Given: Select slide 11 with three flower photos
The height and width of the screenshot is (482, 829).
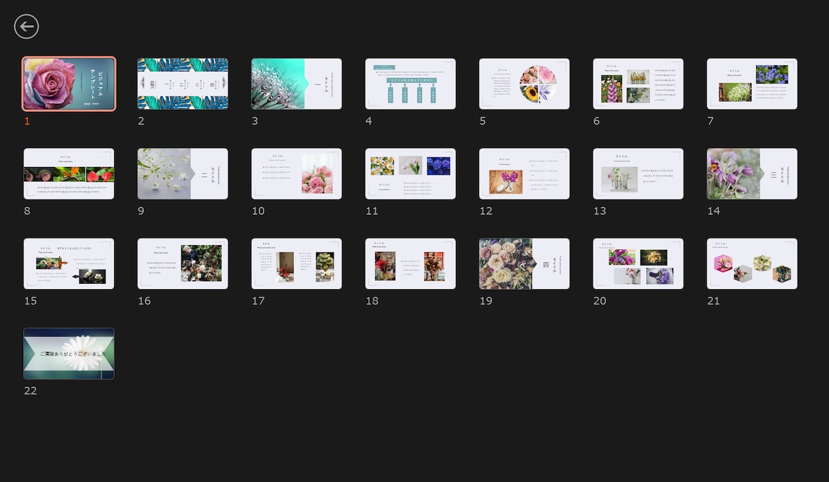Looking at the screenshot, I should point(410,174).
